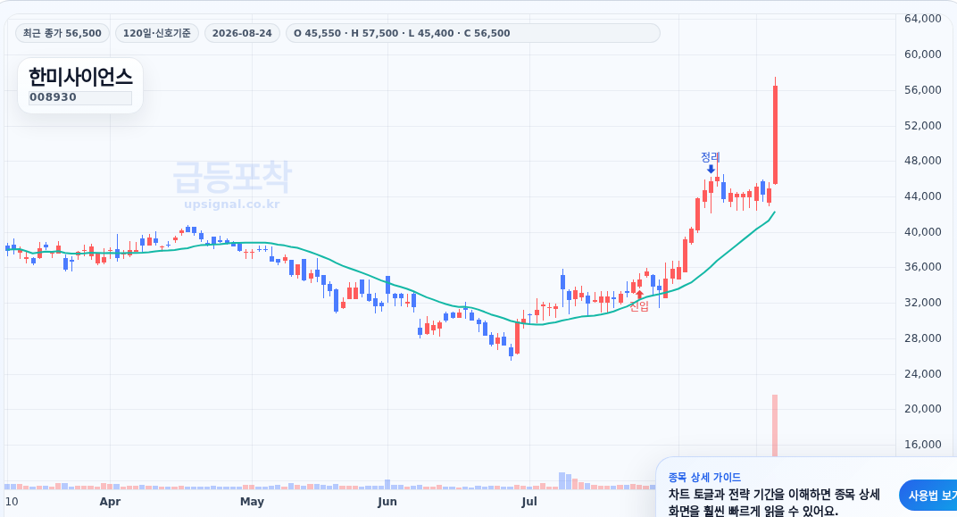This screenshot has width=957, height=517.
Task: Click the OHLC values pill
Action: click(472, 33)
